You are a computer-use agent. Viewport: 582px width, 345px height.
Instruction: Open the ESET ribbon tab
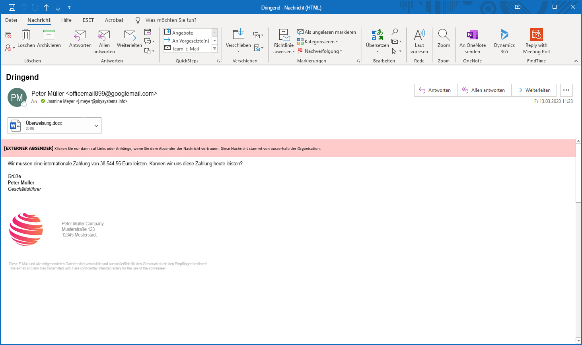88,20
